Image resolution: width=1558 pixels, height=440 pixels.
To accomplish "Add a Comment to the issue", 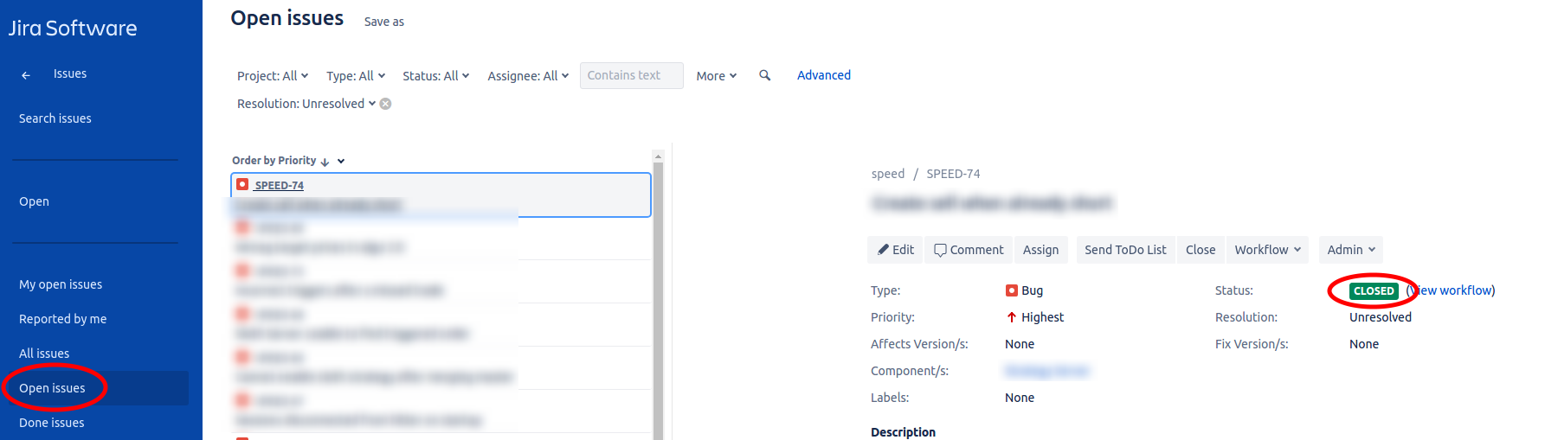I will click(x=969, y=250).
